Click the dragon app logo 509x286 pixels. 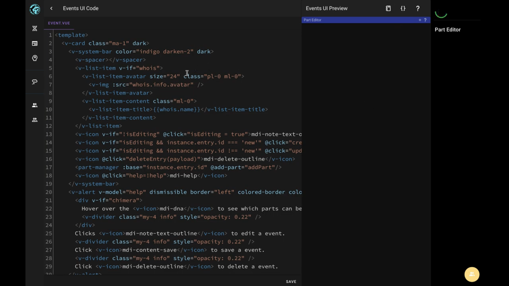[35, 10]
